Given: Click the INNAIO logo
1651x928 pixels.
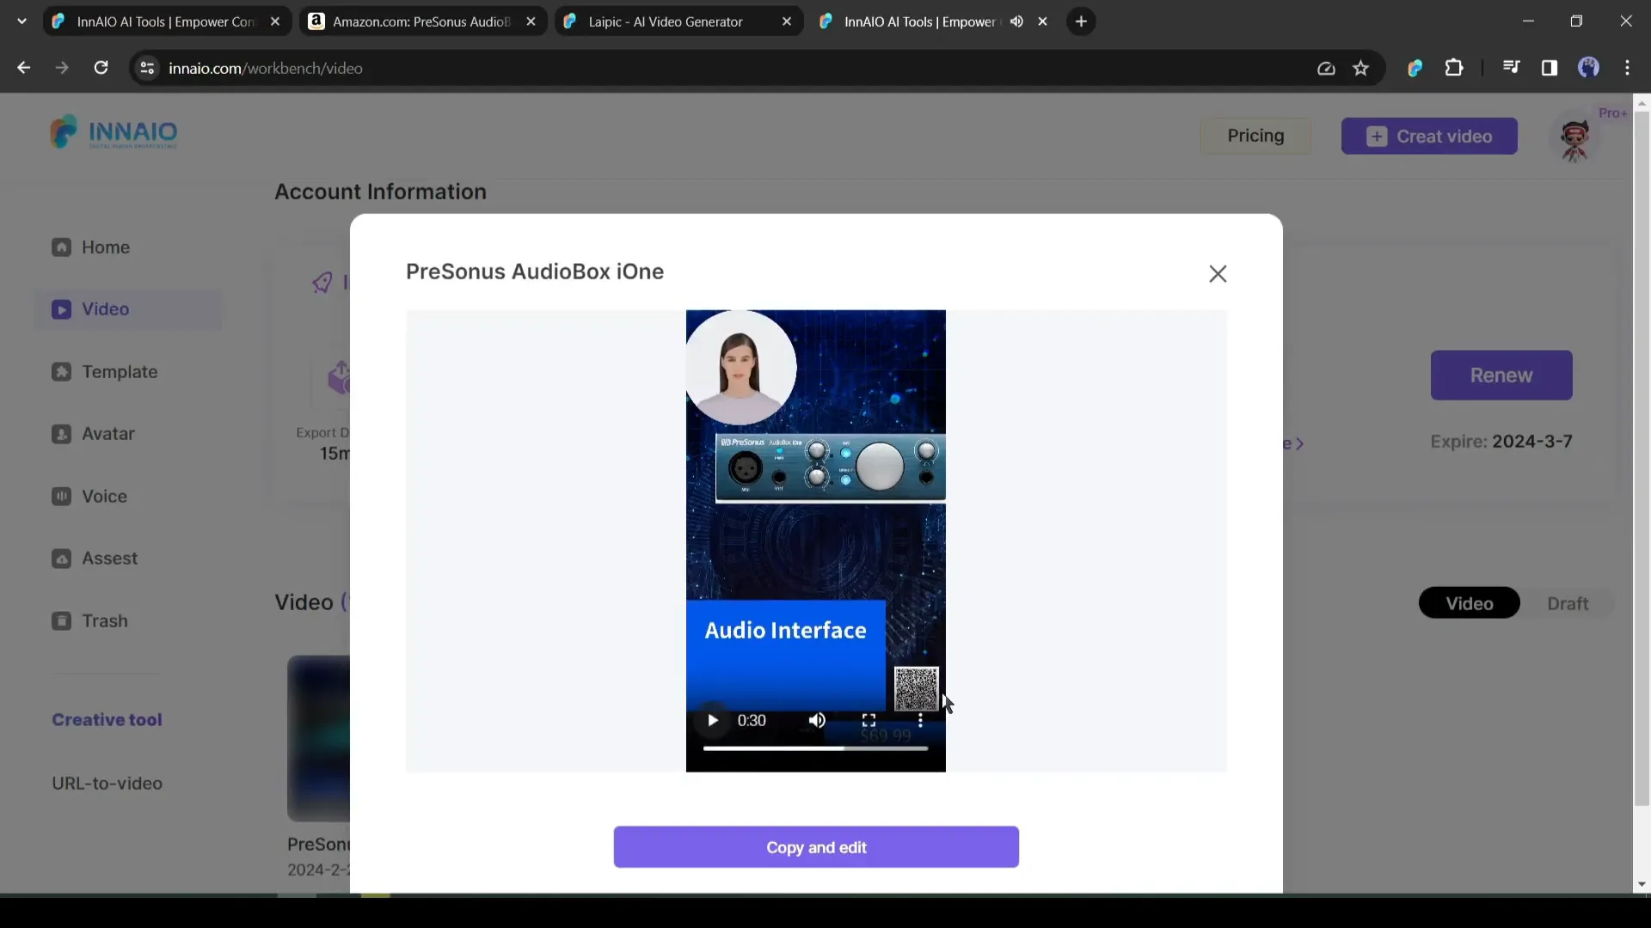Looking at the screenshot, I should point(114,132).
